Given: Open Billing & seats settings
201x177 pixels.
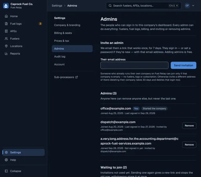Looking at the screenshot, I should (72, 33).
